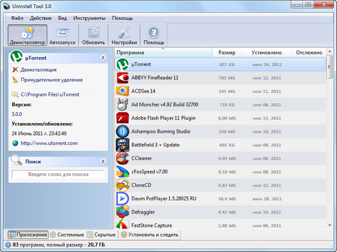The height and width of the screenshot is (252, 337).
Task: Click the vertical scrollbar thumb
Action: click(329, 67)
